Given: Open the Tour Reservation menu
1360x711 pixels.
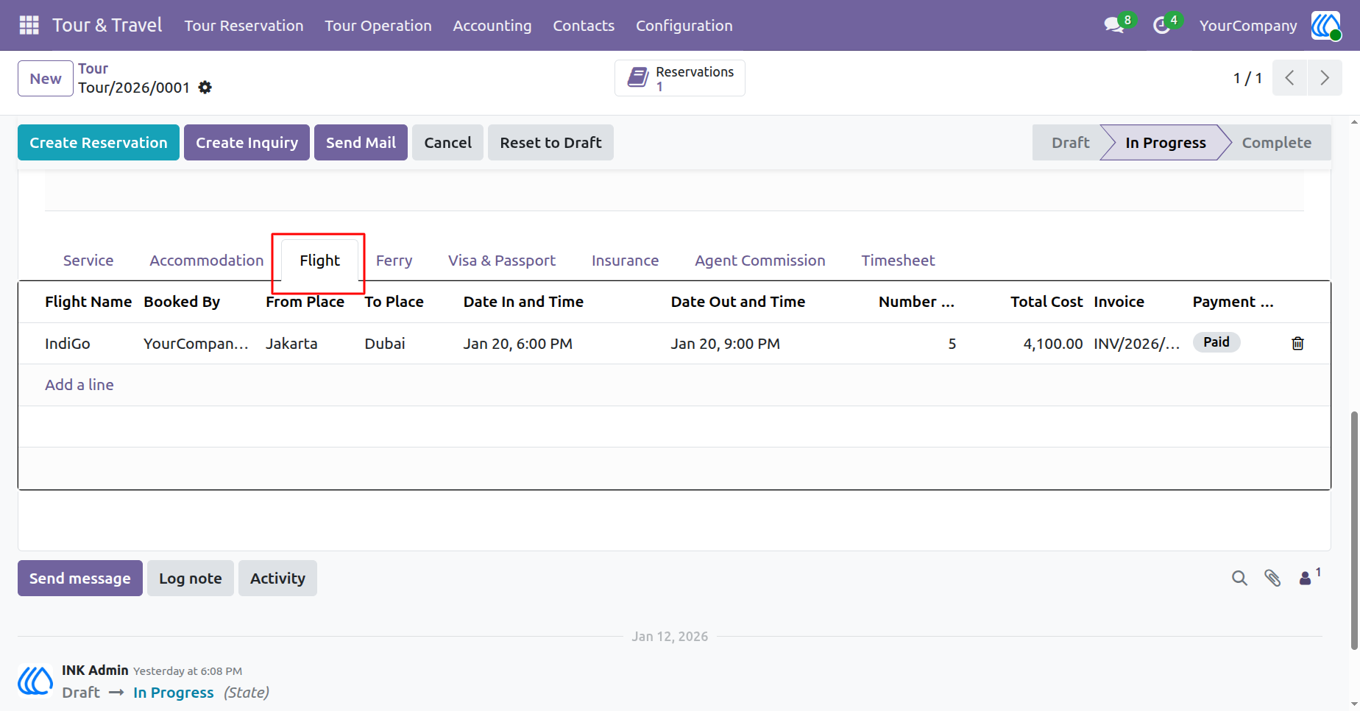Looking at the screenshot, I should tap(244, 25).
